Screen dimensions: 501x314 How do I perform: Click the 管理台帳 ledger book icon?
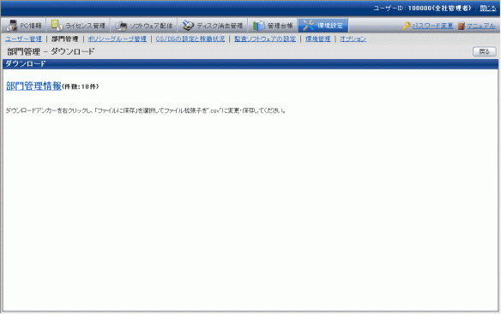pos(258,26)
